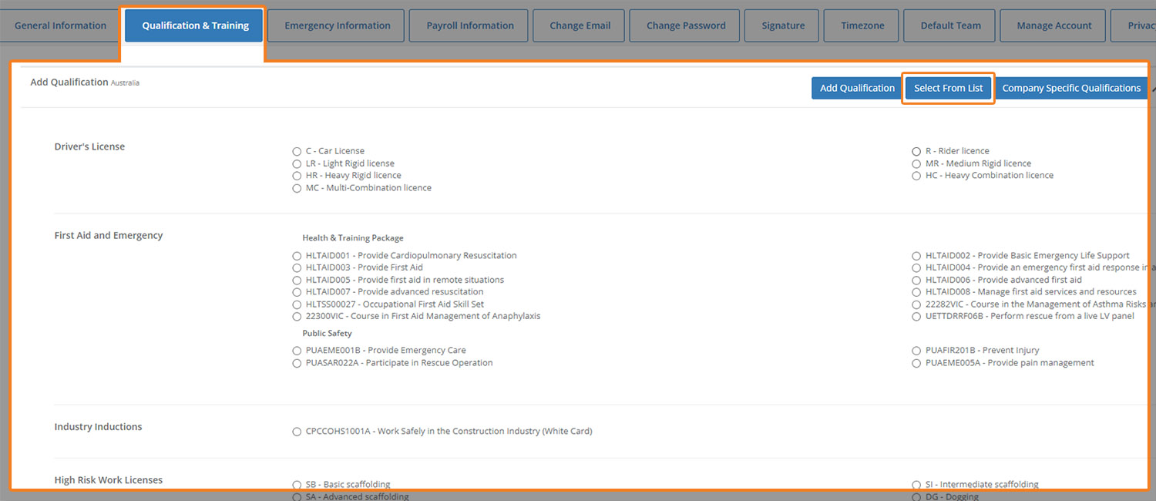Choose UETTDRRF06B rescue from live LV panel
Viewport: 1156px width, 501px height.
coord(916,317)
